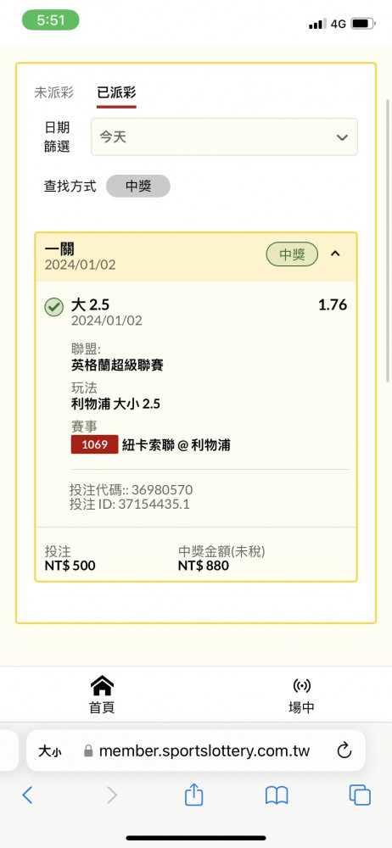Open the Safari bookmarks book icon
Image resolution: width=392 pixels, height=848 pixels.
[277, 795]
